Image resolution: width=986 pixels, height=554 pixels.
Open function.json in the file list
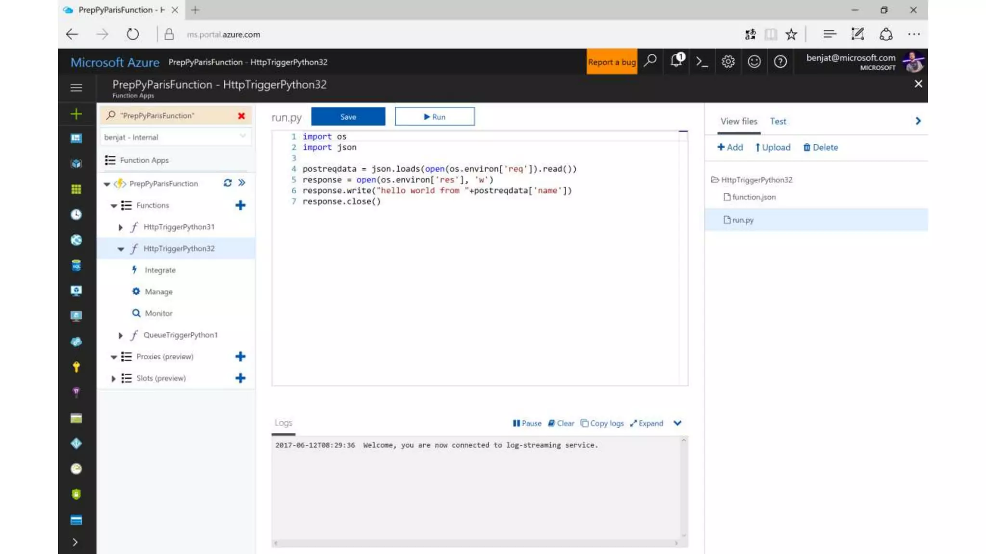pyautogui.click(x=753, y=197)
